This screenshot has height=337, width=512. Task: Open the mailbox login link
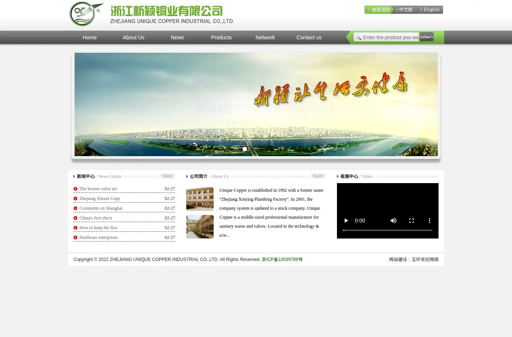coord(379,10)
